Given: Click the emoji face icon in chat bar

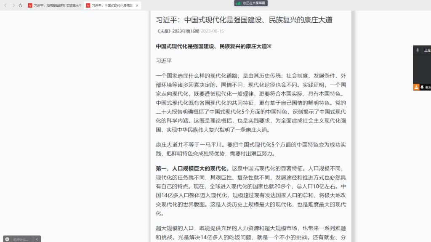Looking at the screenshot, I should point(7,239).
